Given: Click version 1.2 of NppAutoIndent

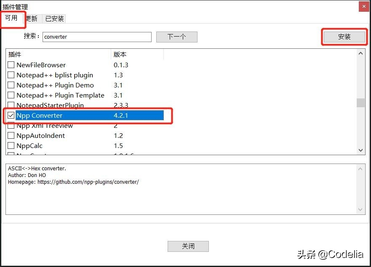Looking at the screenshot, I should pos(118,136).
